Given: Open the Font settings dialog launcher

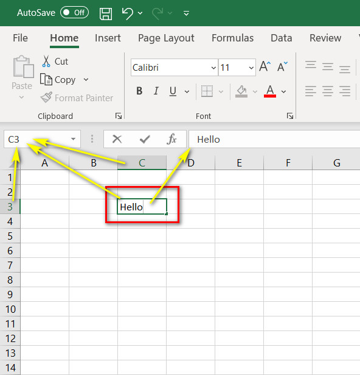Looking at the screenshot, I should (290, 116).
